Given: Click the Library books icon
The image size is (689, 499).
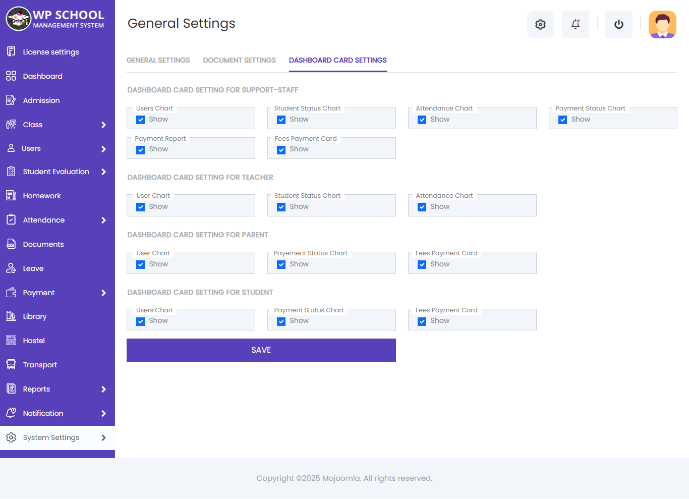Looking at the screenshot, I should (x=11, y=316).
